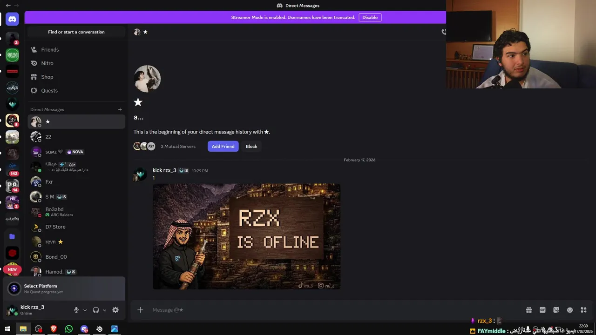Image resolution: width=596 pixels, height=335 pixels.
Task: View 3 Mutual Servers link
Action: pyautogui.click(x=177, y=146)
